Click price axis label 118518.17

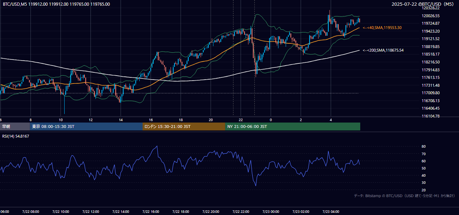(x=431, y=54)
